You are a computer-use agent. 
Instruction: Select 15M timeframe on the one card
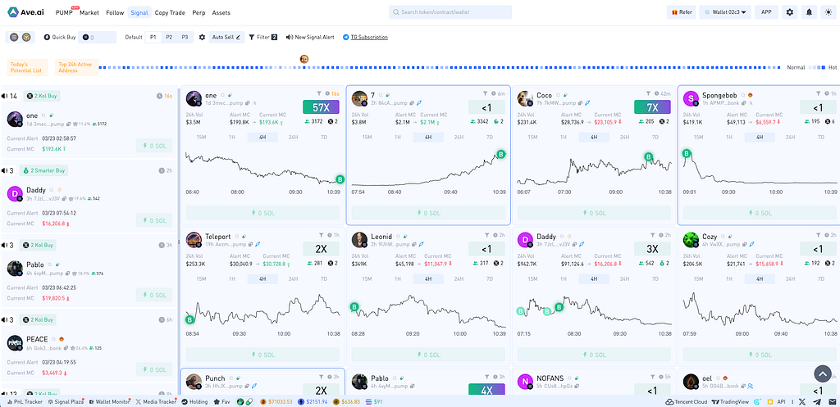pos(202,138)
